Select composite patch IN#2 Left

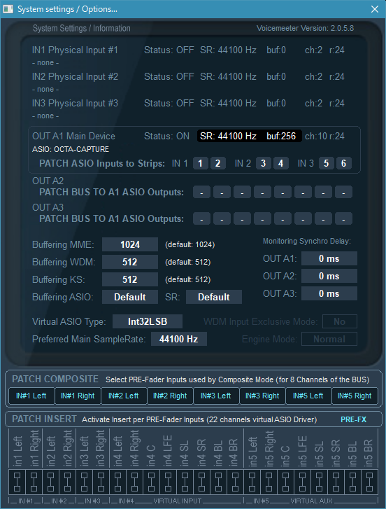pos(124,396)
